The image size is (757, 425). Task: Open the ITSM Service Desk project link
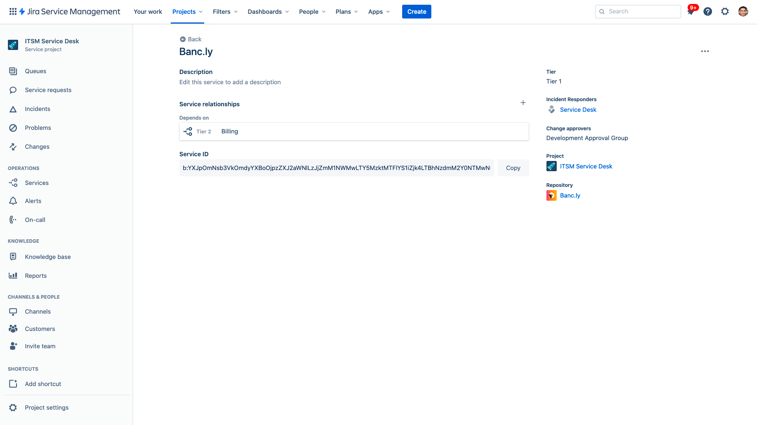pyautogui.click(x=586, y=166)
